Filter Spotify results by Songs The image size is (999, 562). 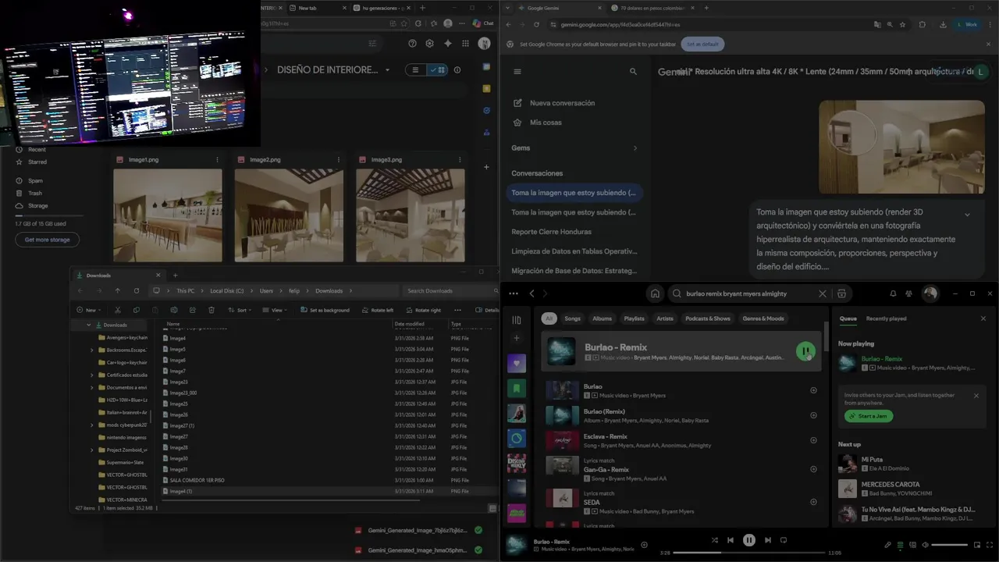pyautogui.click(x=572, y=318)
